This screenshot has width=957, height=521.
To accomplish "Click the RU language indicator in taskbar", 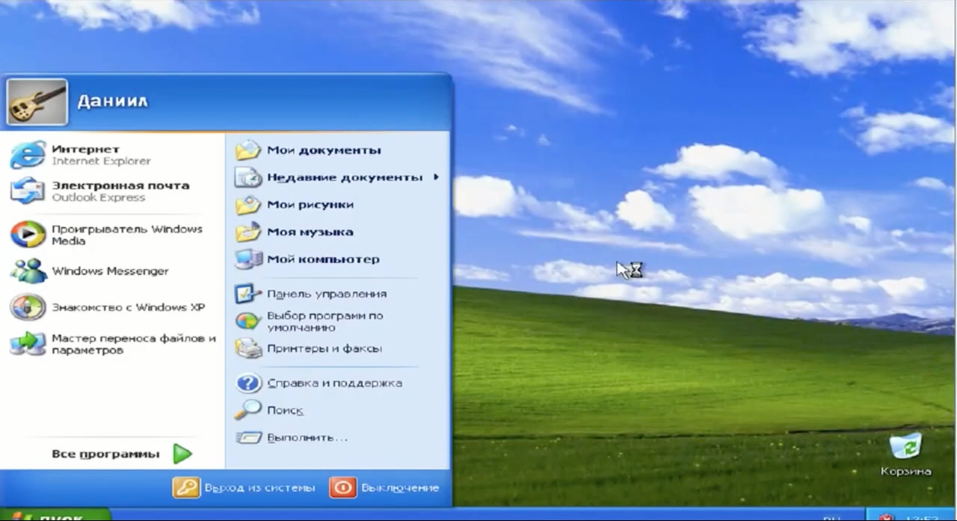I will (x=831, y=517).
